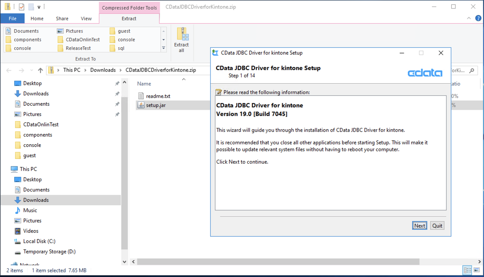Viewport: 484px width, 277px height.
Task: Expand the Extract To destinations list
Action: tap(164, 48)
